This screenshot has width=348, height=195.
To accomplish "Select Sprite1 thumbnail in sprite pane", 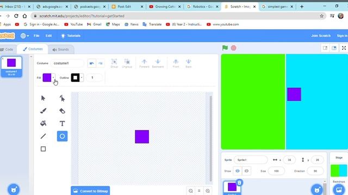I will (232, 188).
